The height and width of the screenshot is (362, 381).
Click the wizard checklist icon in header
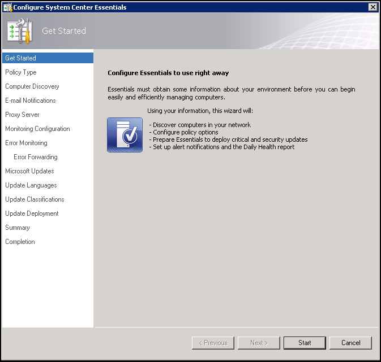[x=20, y=31]
